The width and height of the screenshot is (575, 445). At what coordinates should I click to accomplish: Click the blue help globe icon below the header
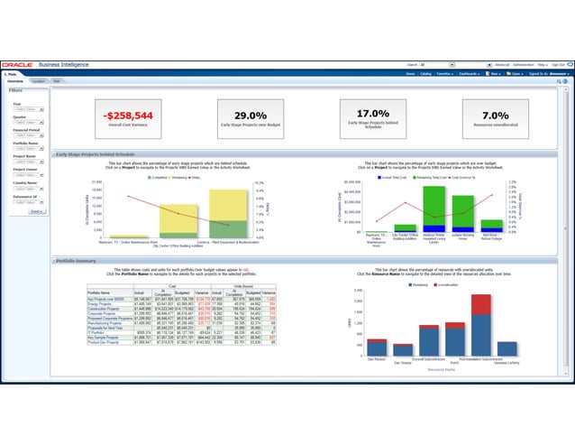coord(565,81)
